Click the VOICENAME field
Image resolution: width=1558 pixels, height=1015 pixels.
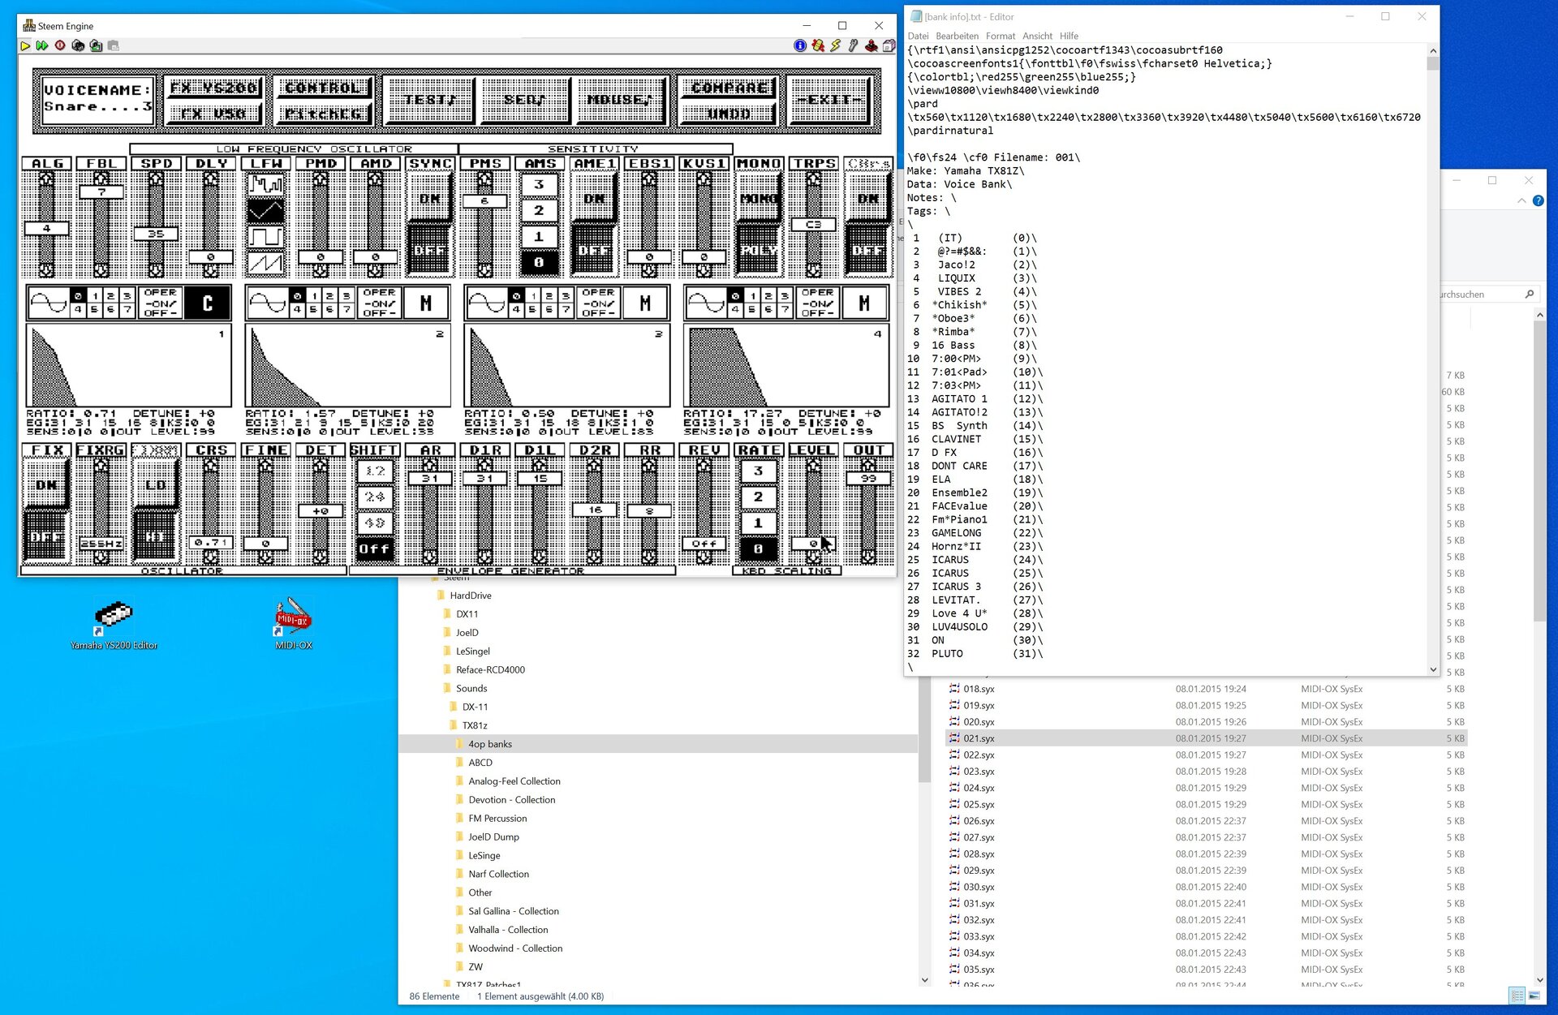point(97,99)
